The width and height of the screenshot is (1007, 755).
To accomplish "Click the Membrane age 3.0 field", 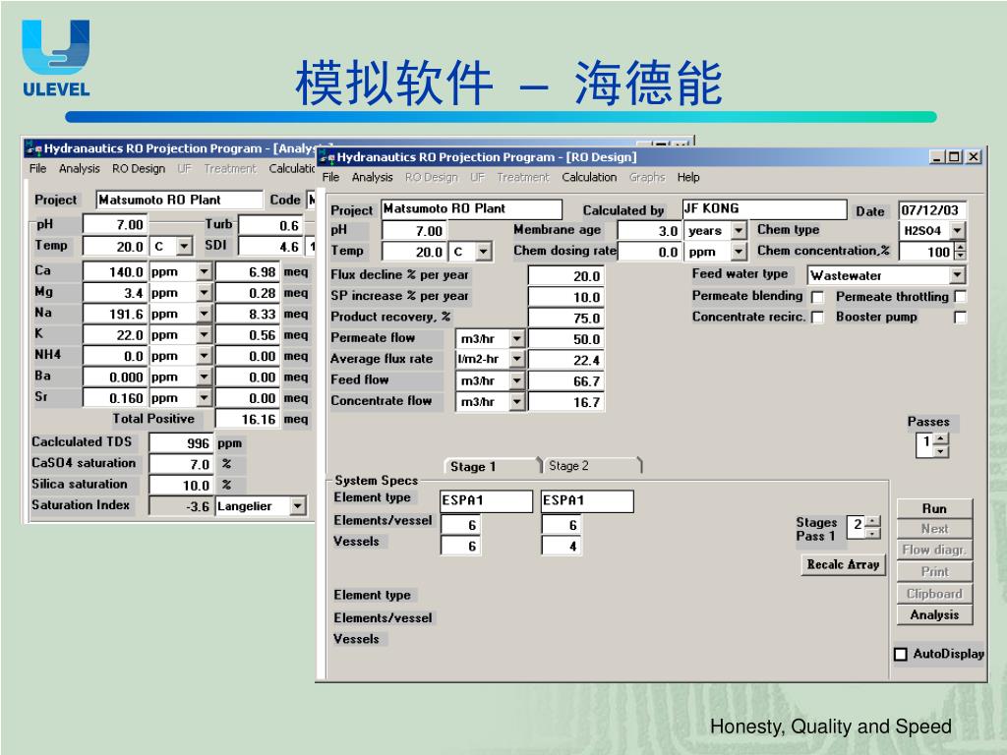I will pos(649,230).
